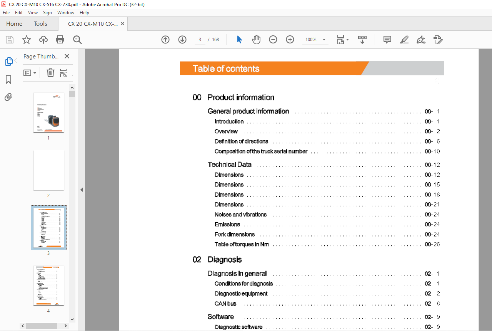The height and width of the screenshot is (331, 492).
Task: Select page 4 thumbnail
Action: click(48, 285)
